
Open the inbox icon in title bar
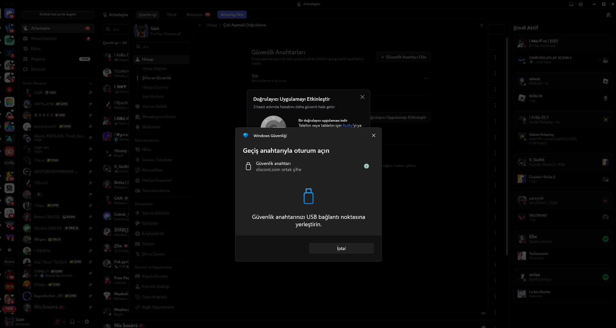571,4
